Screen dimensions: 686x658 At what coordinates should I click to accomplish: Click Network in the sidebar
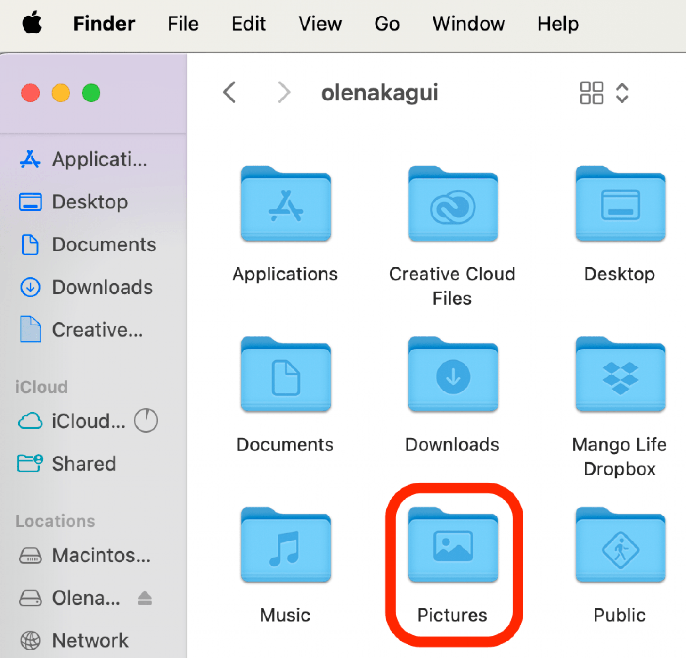90,640
